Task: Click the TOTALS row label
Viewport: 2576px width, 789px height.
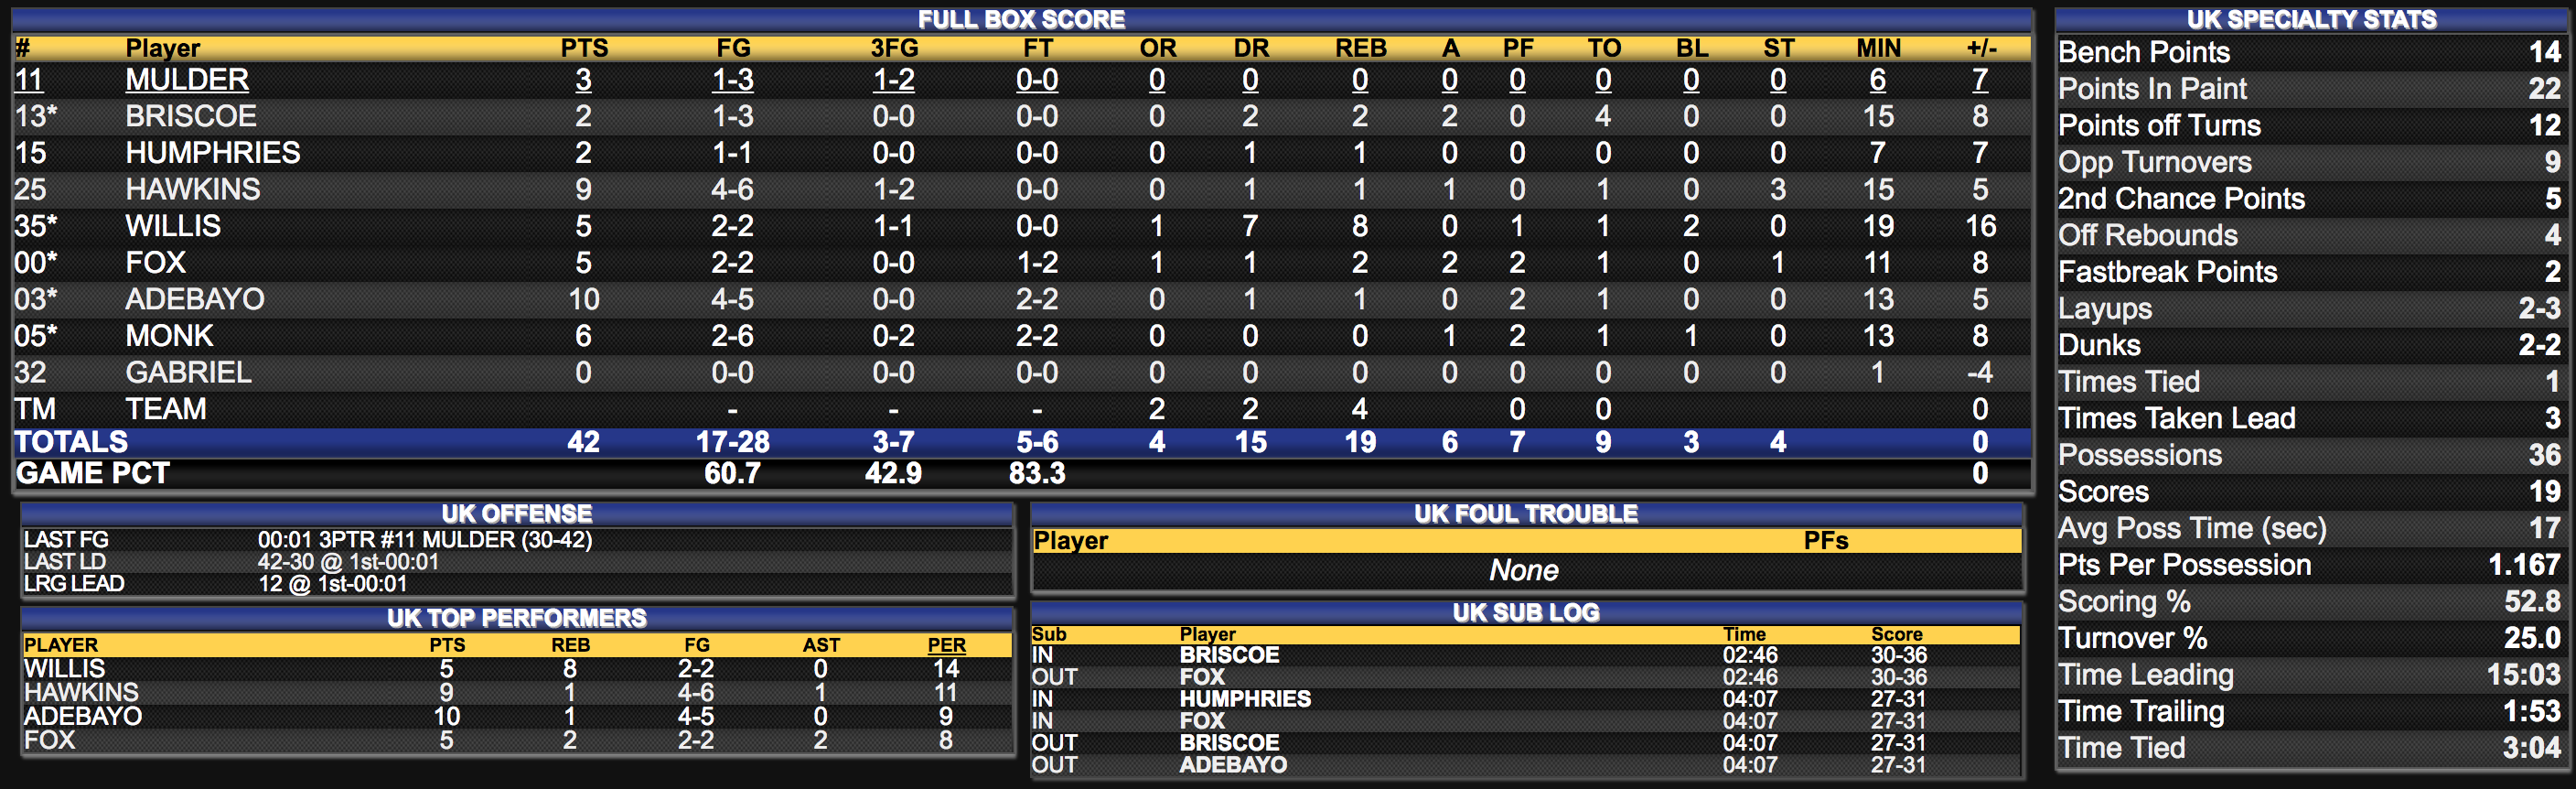Action: click(x=71, y=442)
